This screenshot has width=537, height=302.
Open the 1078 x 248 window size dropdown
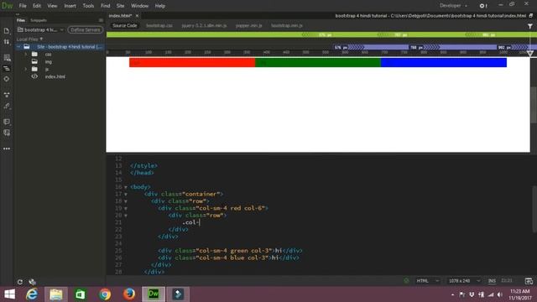click(x=464, y=281)
